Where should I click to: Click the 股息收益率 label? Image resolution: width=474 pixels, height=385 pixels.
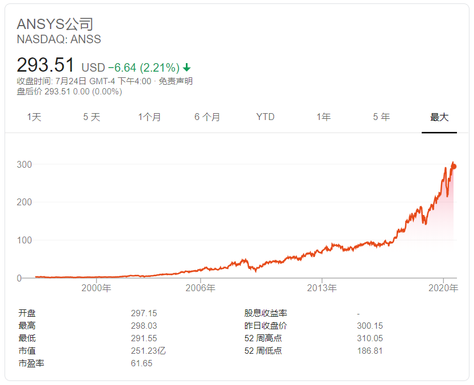tap(266, 313)
